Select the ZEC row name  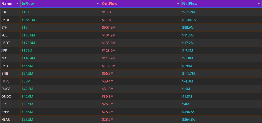[4, 58]
